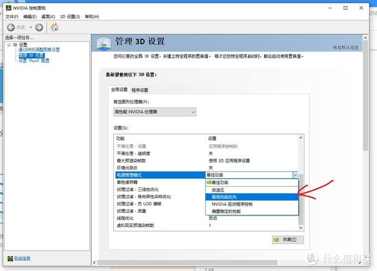Click the 恢复(I) button

288,239
